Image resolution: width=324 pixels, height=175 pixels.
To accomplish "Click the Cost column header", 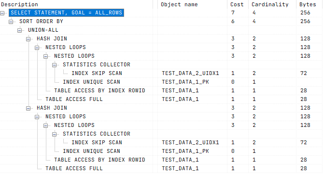I will (237, 4).
